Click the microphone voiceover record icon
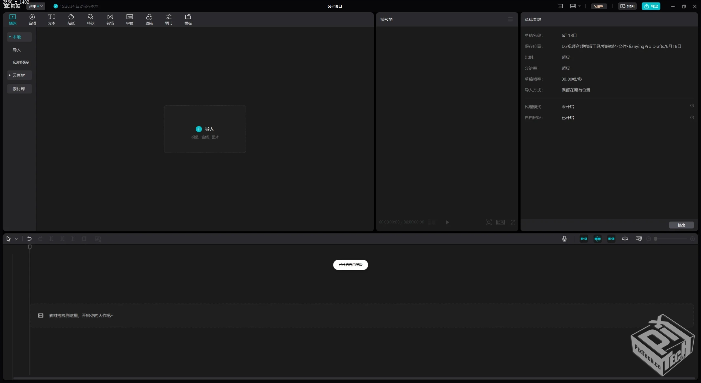The image size is (701, 383). pyautogui.click(x=564, y=239)
